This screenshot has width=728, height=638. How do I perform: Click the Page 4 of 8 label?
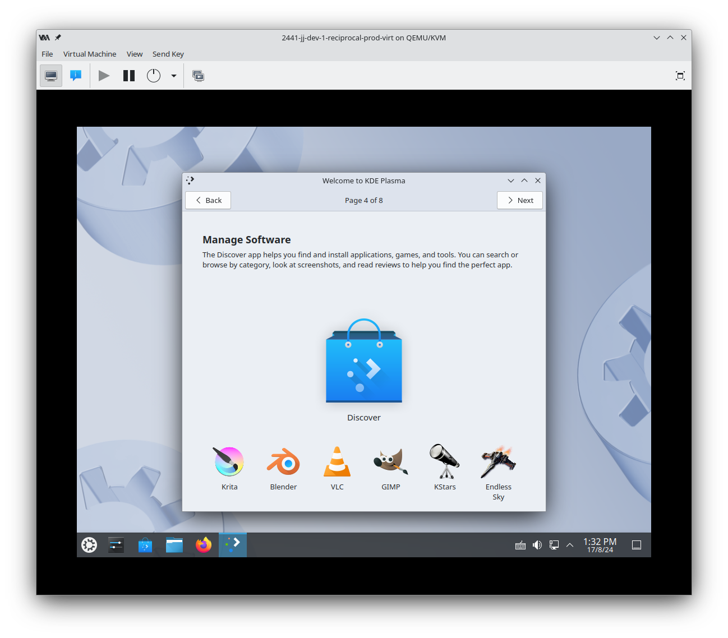click(x=364, y=200)
